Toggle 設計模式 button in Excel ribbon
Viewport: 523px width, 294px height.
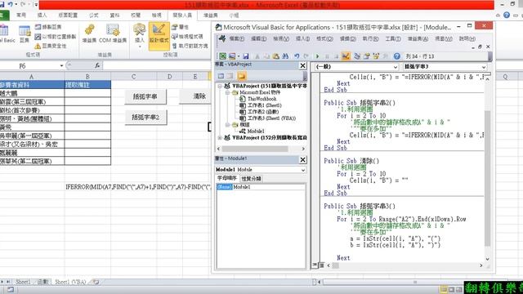159,36
